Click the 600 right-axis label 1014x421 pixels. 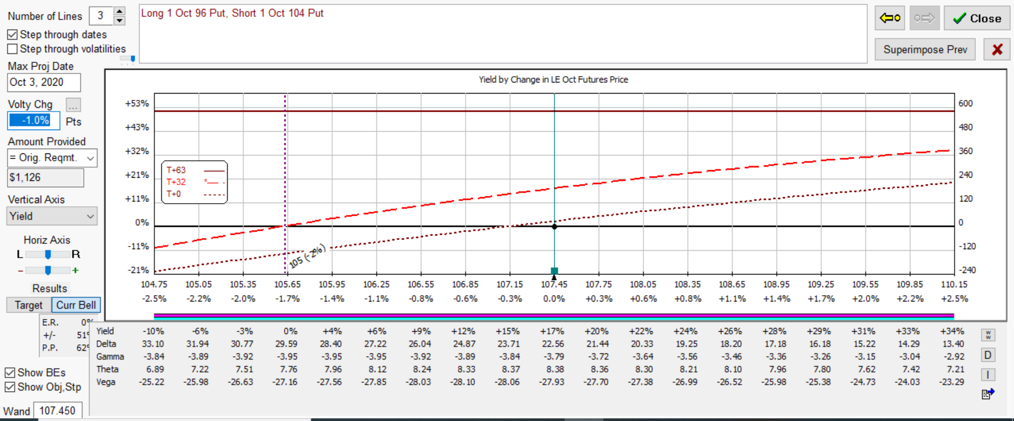click(x=965, y=104)
